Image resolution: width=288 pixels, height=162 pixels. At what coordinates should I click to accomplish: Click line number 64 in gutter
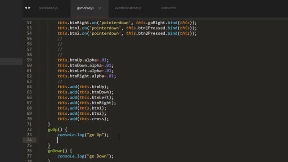point(29,87)
